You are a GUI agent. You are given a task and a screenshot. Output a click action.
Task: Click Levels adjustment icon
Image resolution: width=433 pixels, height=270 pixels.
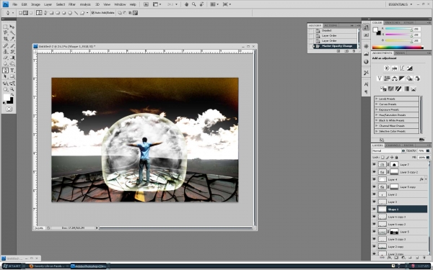click(394, 68)
